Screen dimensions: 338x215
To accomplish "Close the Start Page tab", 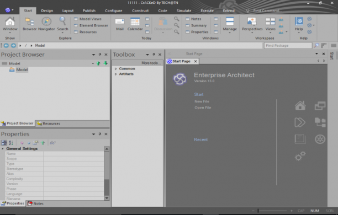I will click(196, 61).
